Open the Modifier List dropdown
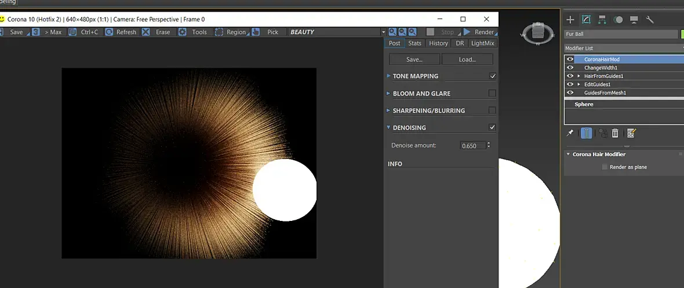This screenshot has width=684, height=288. click(x=620, y=48)
